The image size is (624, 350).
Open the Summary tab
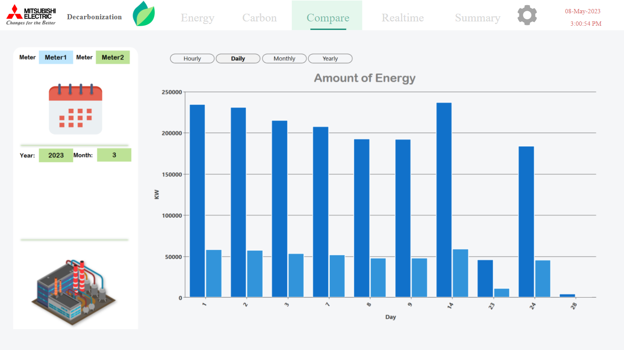(477, 18)
